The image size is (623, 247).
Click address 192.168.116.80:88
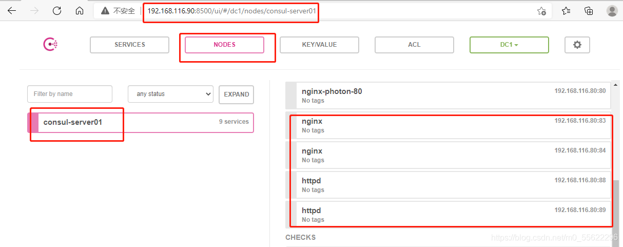[x=580, y=180]
